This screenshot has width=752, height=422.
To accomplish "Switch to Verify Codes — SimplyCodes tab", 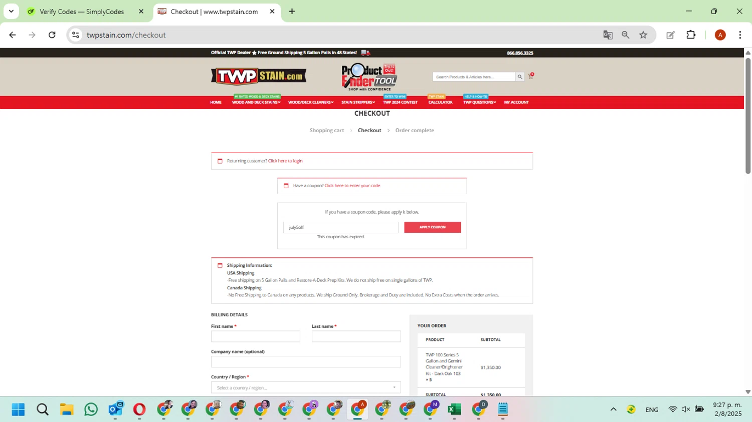I will (82, 12).
